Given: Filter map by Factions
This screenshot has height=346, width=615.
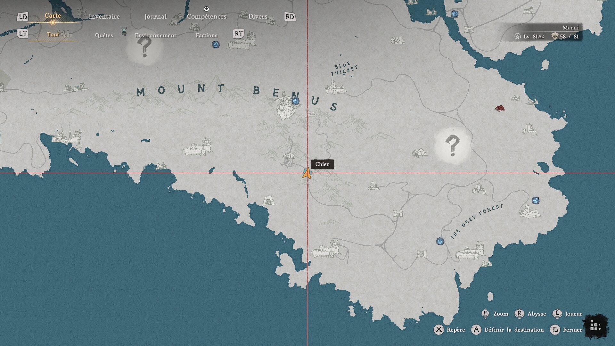Looking at the screenshot, I should pos(206,35).
